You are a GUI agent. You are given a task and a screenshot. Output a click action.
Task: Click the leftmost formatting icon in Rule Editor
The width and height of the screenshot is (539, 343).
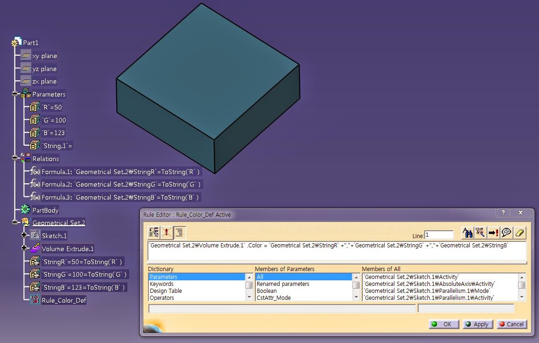(x=153, y=233)
